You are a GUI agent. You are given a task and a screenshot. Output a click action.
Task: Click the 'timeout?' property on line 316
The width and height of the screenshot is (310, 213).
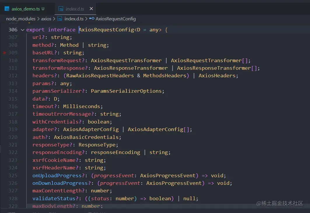tap(45, 106)
